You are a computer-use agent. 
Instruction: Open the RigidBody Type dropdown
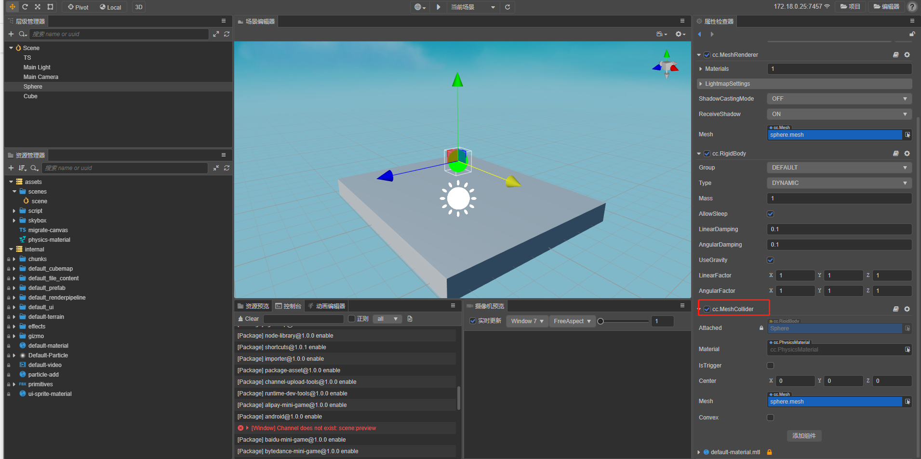click(839, 183)
